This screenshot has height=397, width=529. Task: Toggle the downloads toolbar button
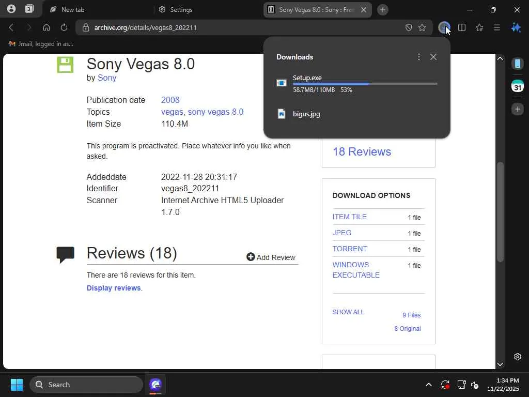(444, 28)
